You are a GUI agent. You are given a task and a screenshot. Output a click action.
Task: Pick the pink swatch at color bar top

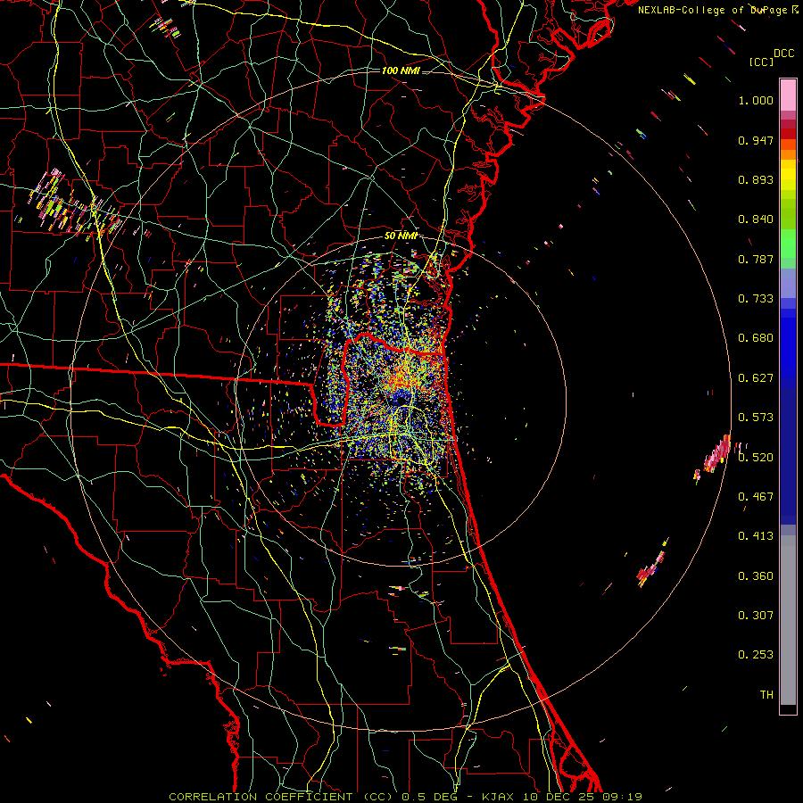(x=788, y=95)
